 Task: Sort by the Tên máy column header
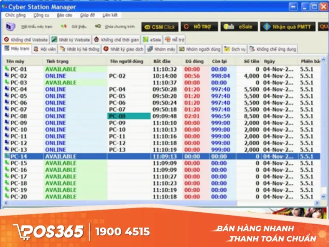tap(23, 61)
